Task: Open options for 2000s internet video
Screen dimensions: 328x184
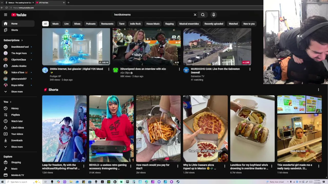Action: [x=109, y=69]
